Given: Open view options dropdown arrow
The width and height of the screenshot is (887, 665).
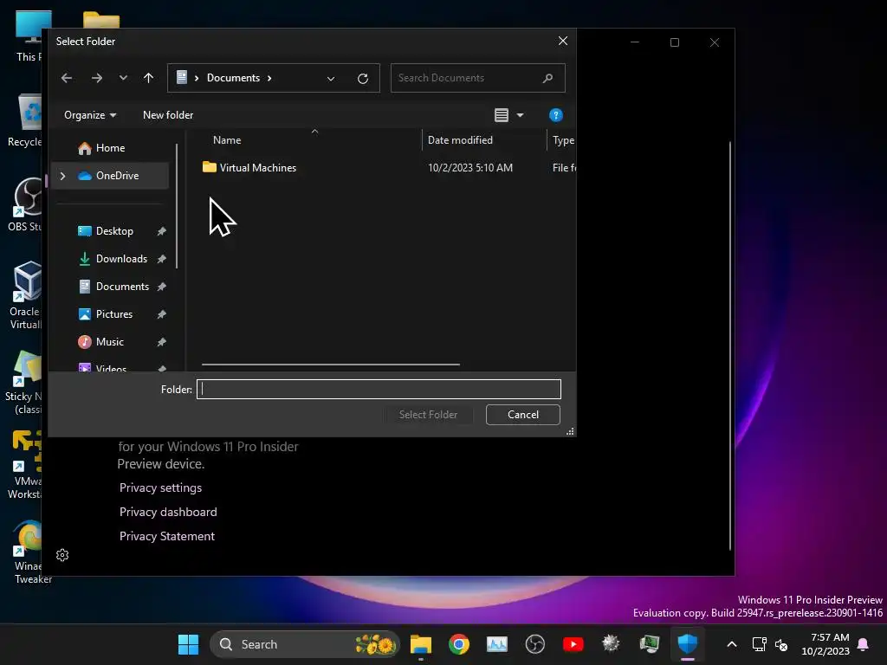Looking at the screenshot, I should tap(520, 115).
